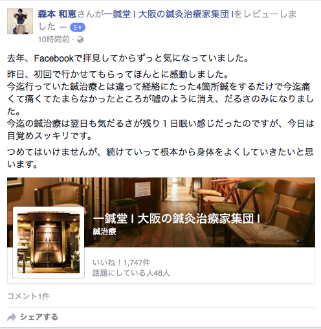
Task: Click page title 一鍼堂 on cover photo
Action: pyautogui.click(x=177, y=219)
